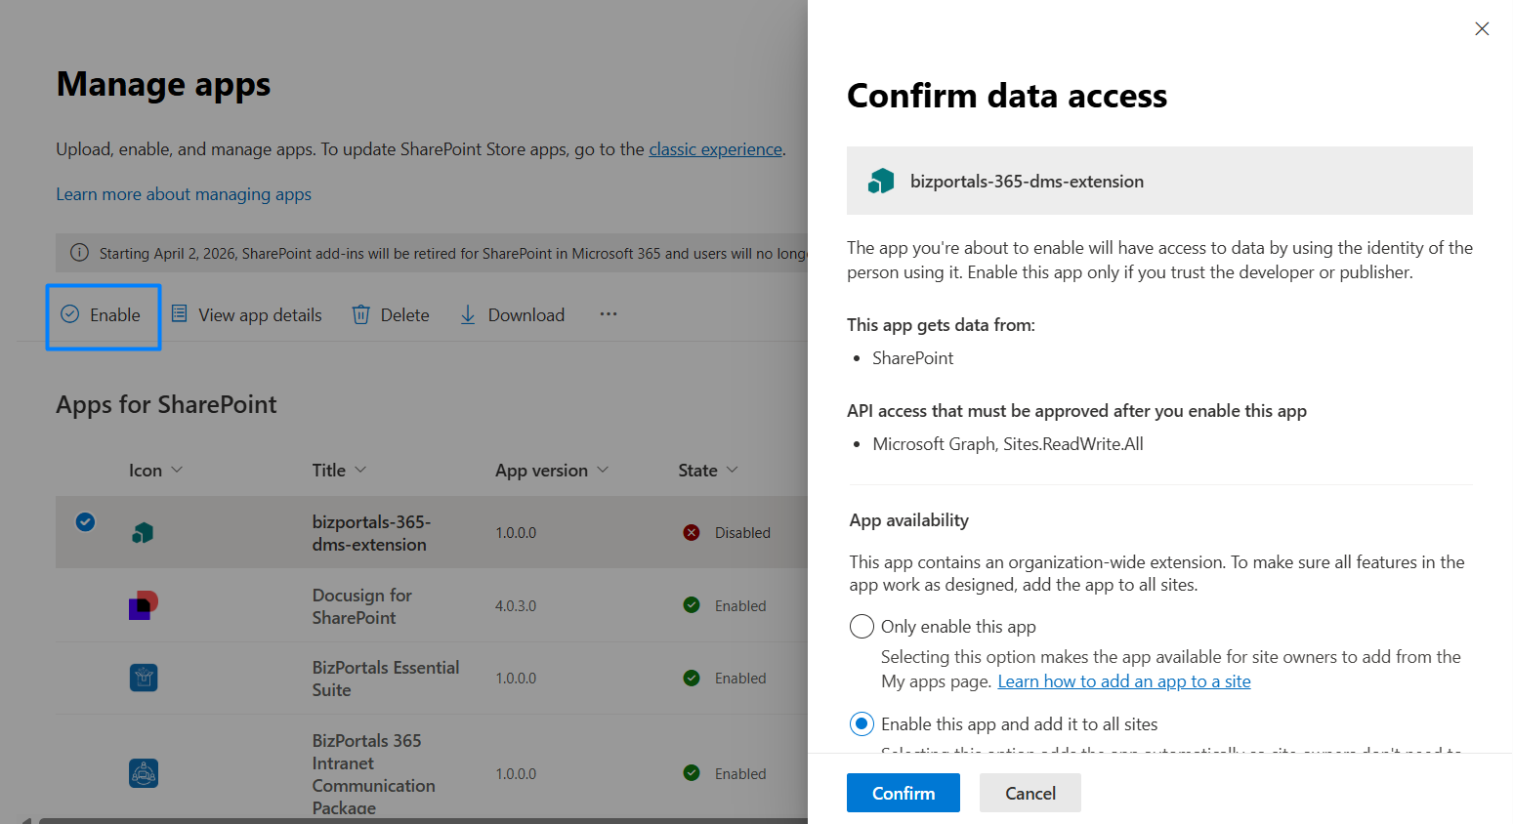Click bizportals-365-dms-extension app icon in list
The width and height of the screenshot is (1513, 824).
[x=143, y=532]
